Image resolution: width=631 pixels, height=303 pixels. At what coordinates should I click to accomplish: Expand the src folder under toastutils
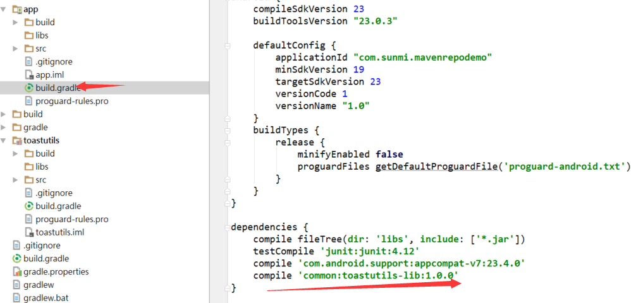(x=15, y=180)
